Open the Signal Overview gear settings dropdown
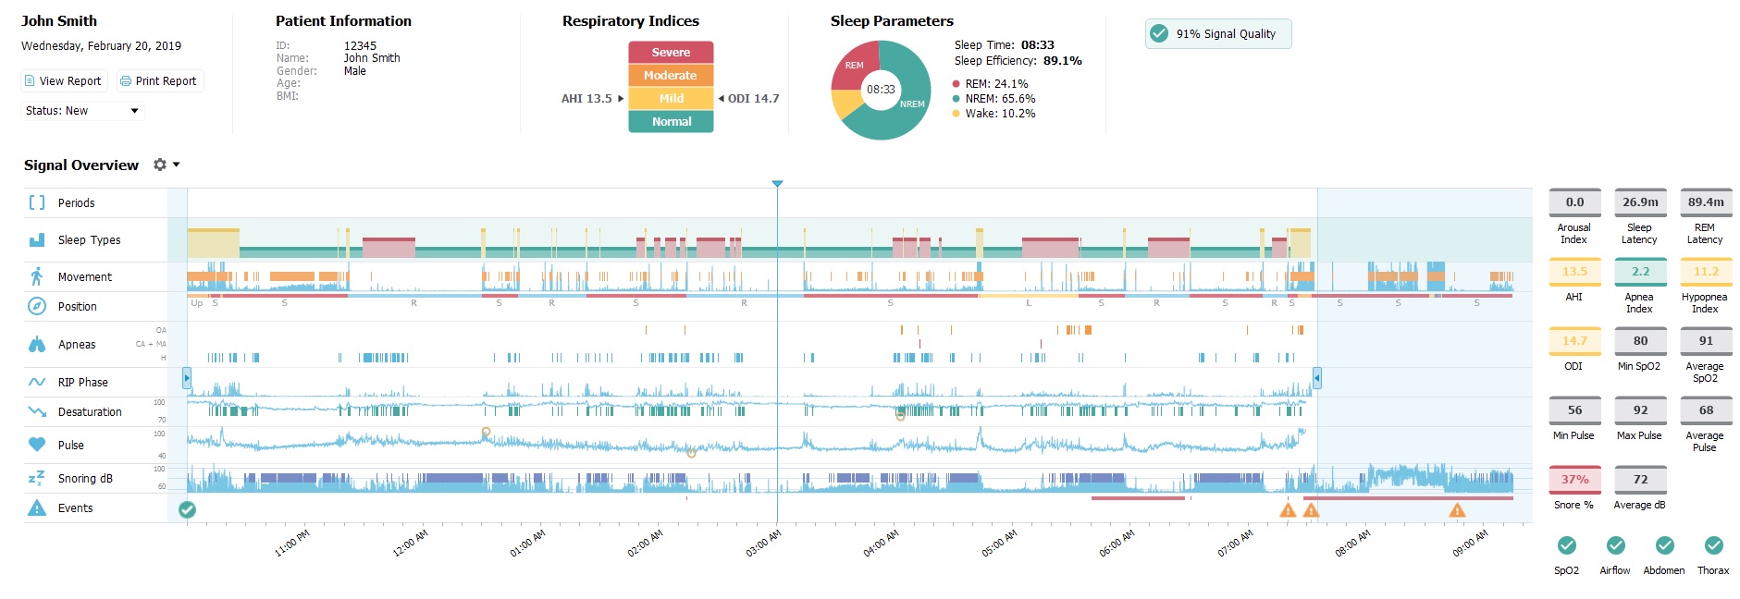Screen dimensions: 1740x599 click(x=166, y=165)
